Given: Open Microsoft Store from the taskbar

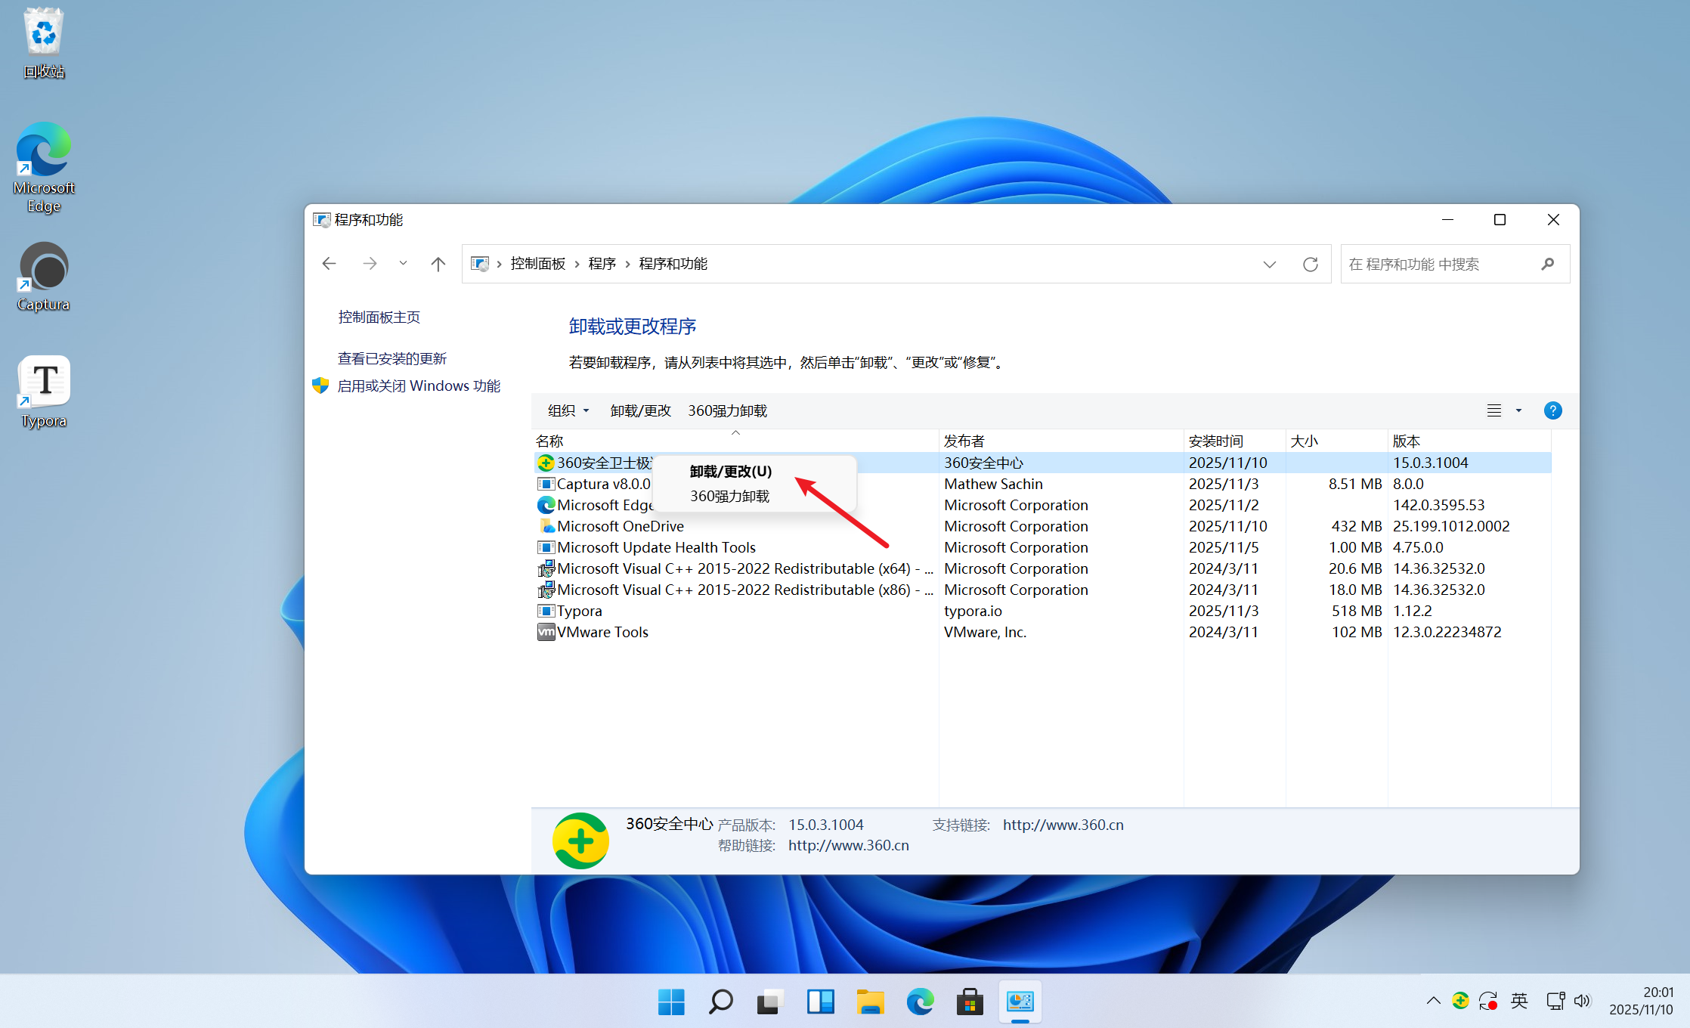Looking at the screenshot, I should tap(970, 1002).
